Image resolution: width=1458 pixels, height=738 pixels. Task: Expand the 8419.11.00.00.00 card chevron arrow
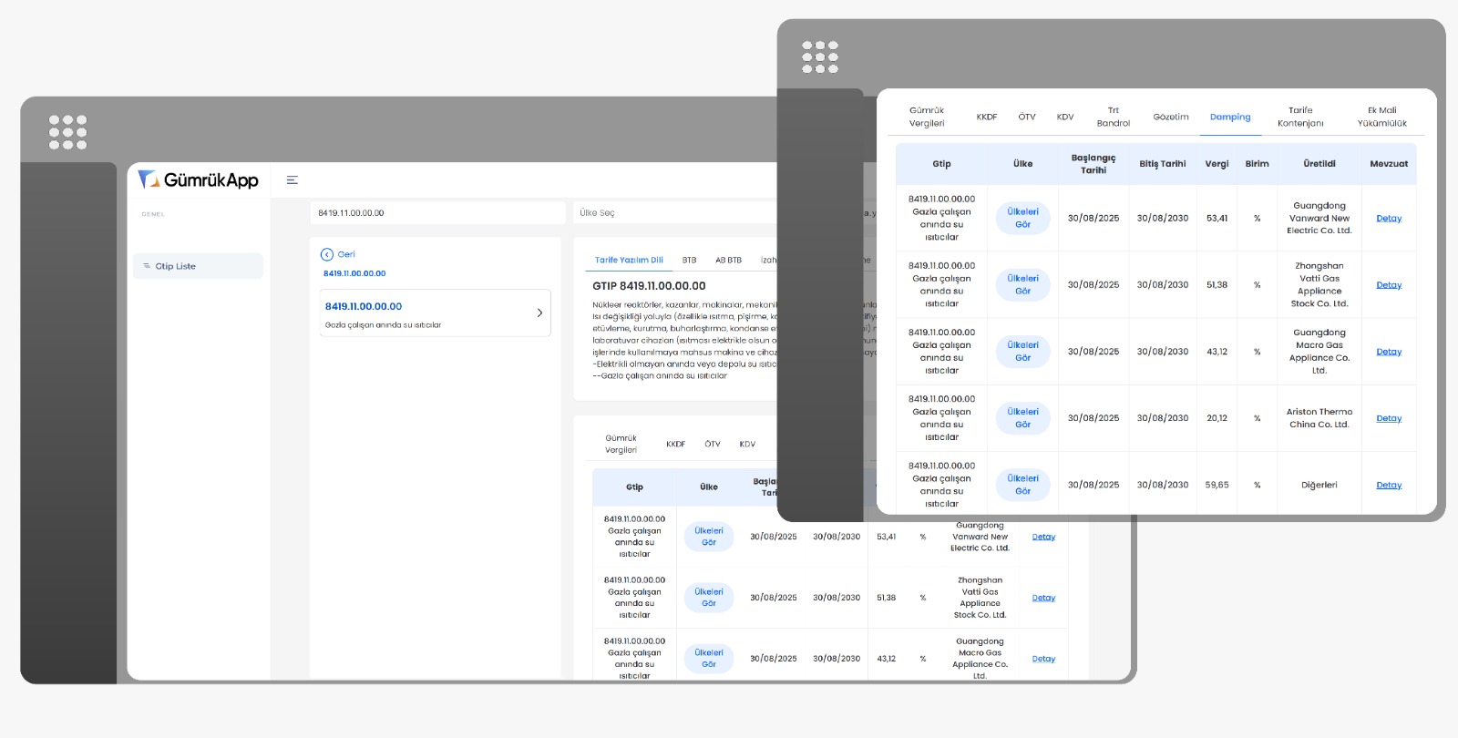539,313
